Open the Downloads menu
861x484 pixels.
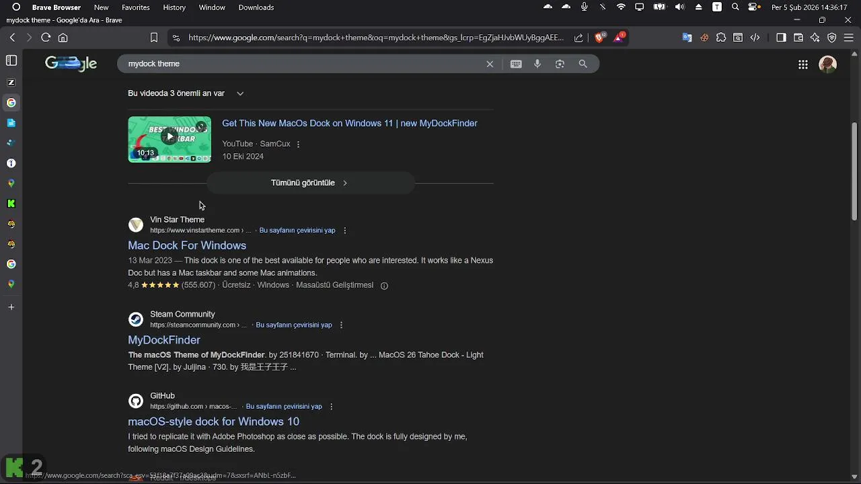[x=256, y=7]
